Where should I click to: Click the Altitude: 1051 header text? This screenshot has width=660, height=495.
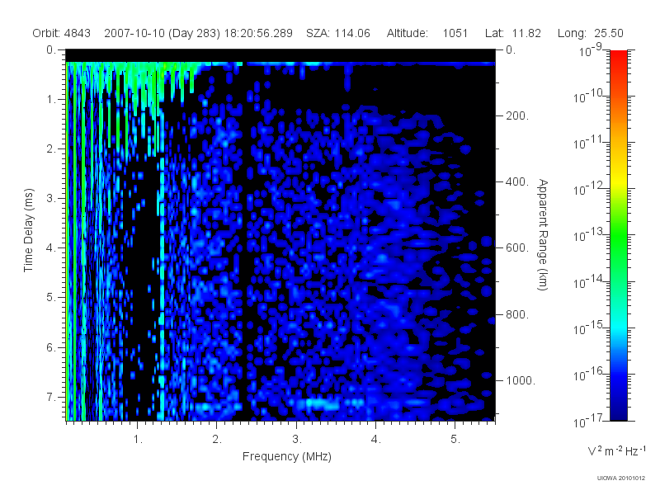(x=427, y=33)
